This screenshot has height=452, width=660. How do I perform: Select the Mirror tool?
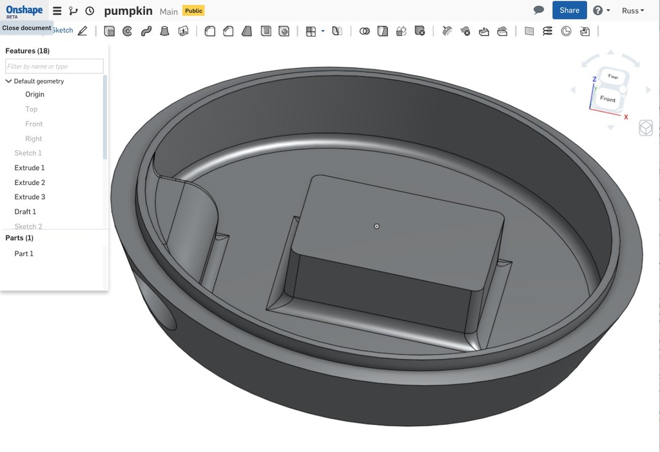(x=337, y=31)
